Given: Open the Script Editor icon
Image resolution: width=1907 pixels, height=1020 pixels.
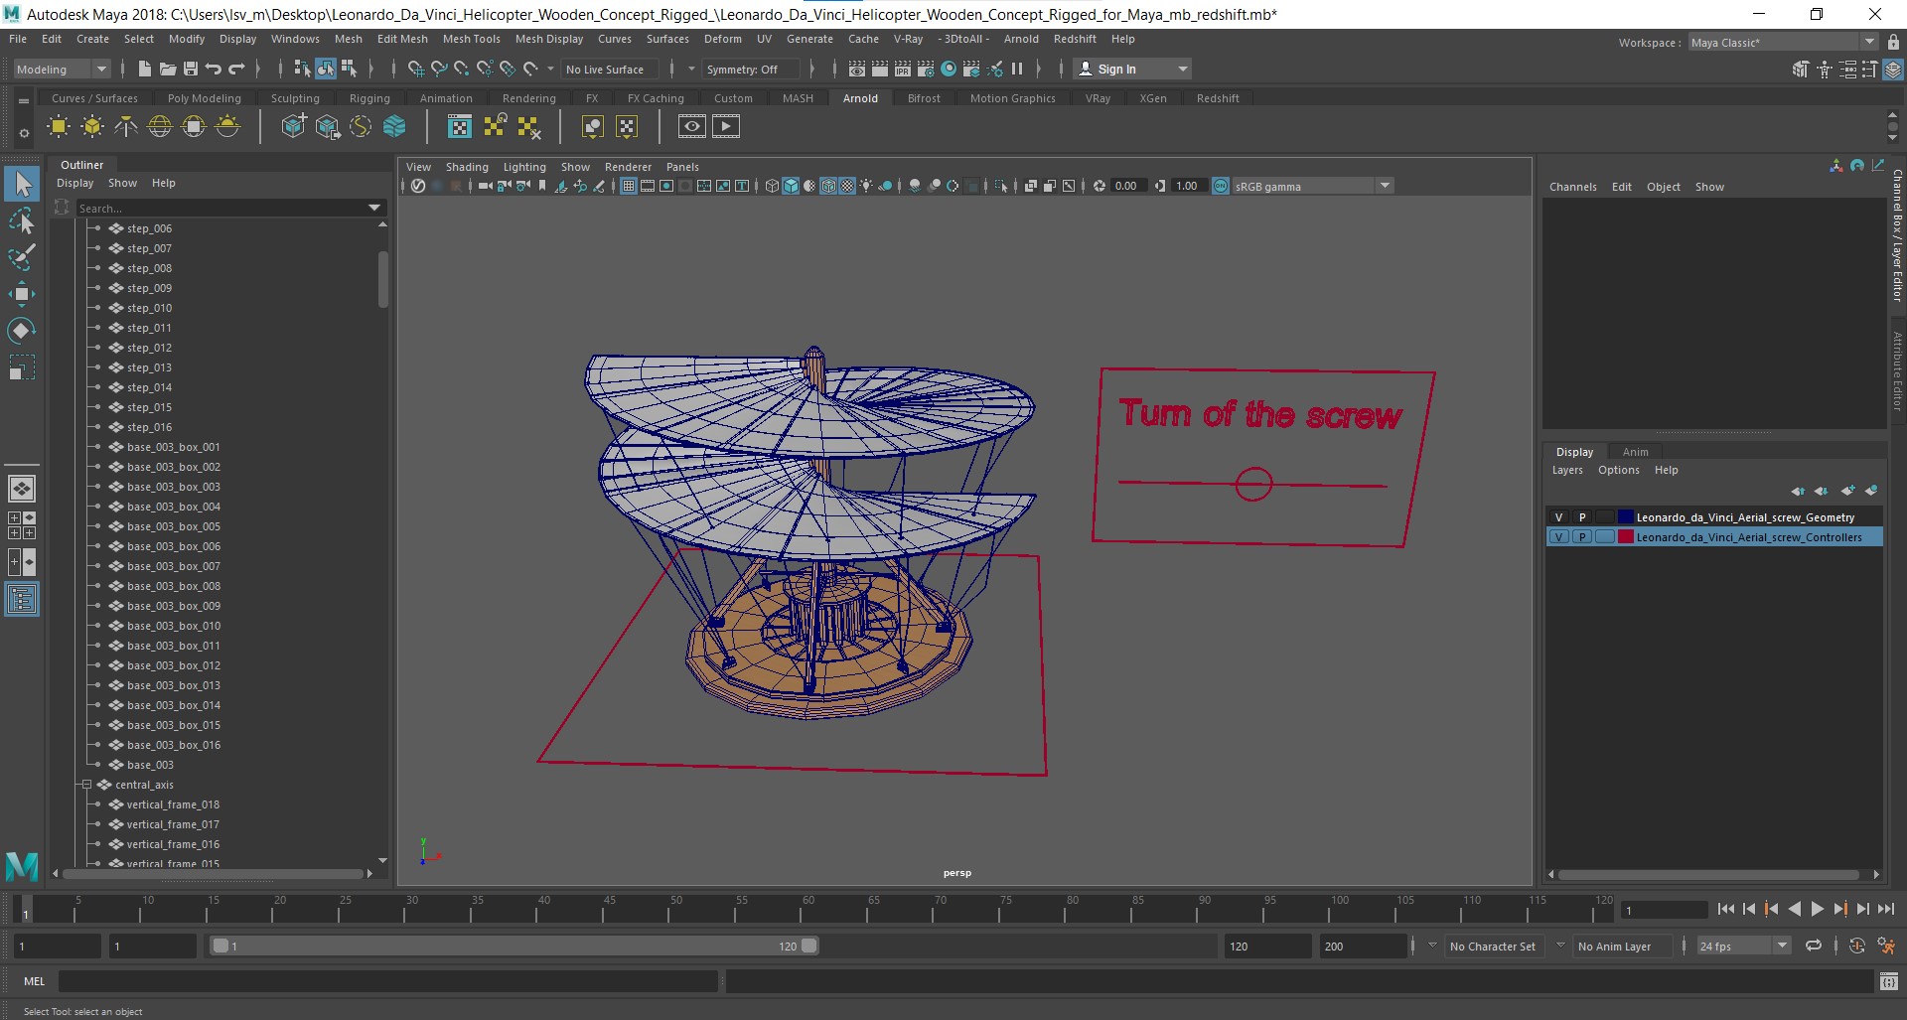Looking at the screenshot, I should [x=1889, y=981].
